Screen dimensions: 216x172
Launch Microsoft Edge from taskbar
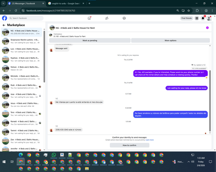[x=21, y=155]
